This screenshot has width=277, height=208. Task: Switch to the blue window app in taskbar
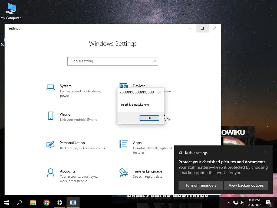pos(73,203)
